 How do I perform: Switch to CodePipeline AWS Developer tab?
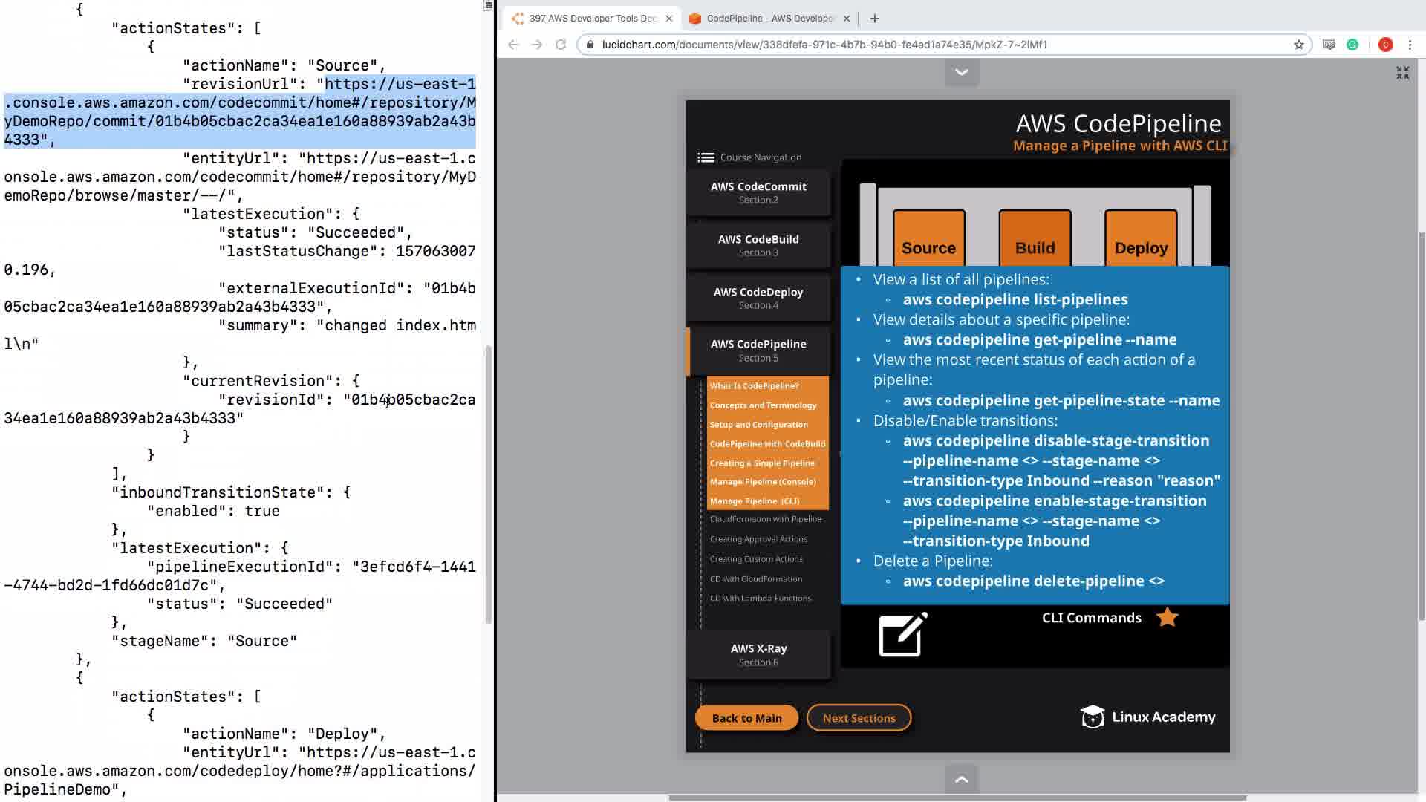coord(769,19)
